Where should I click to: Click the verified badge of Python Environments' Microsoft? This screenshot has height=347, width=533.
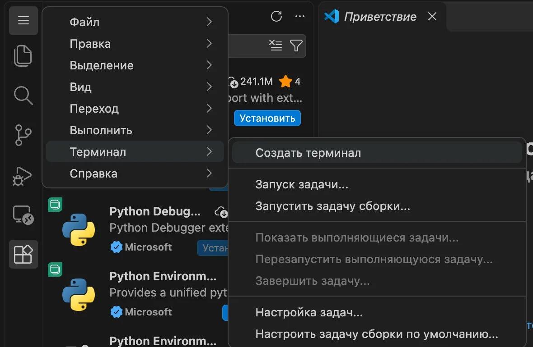(x=116, y=312)
